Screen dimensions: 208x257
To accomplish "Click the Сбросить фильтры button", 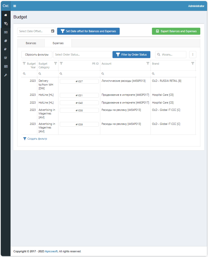I will coord(37,55).
